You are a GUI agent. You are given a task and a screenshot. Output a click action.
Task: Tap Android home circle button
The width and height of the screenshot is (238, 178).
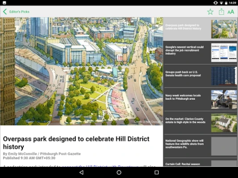[x=119, y=172]
